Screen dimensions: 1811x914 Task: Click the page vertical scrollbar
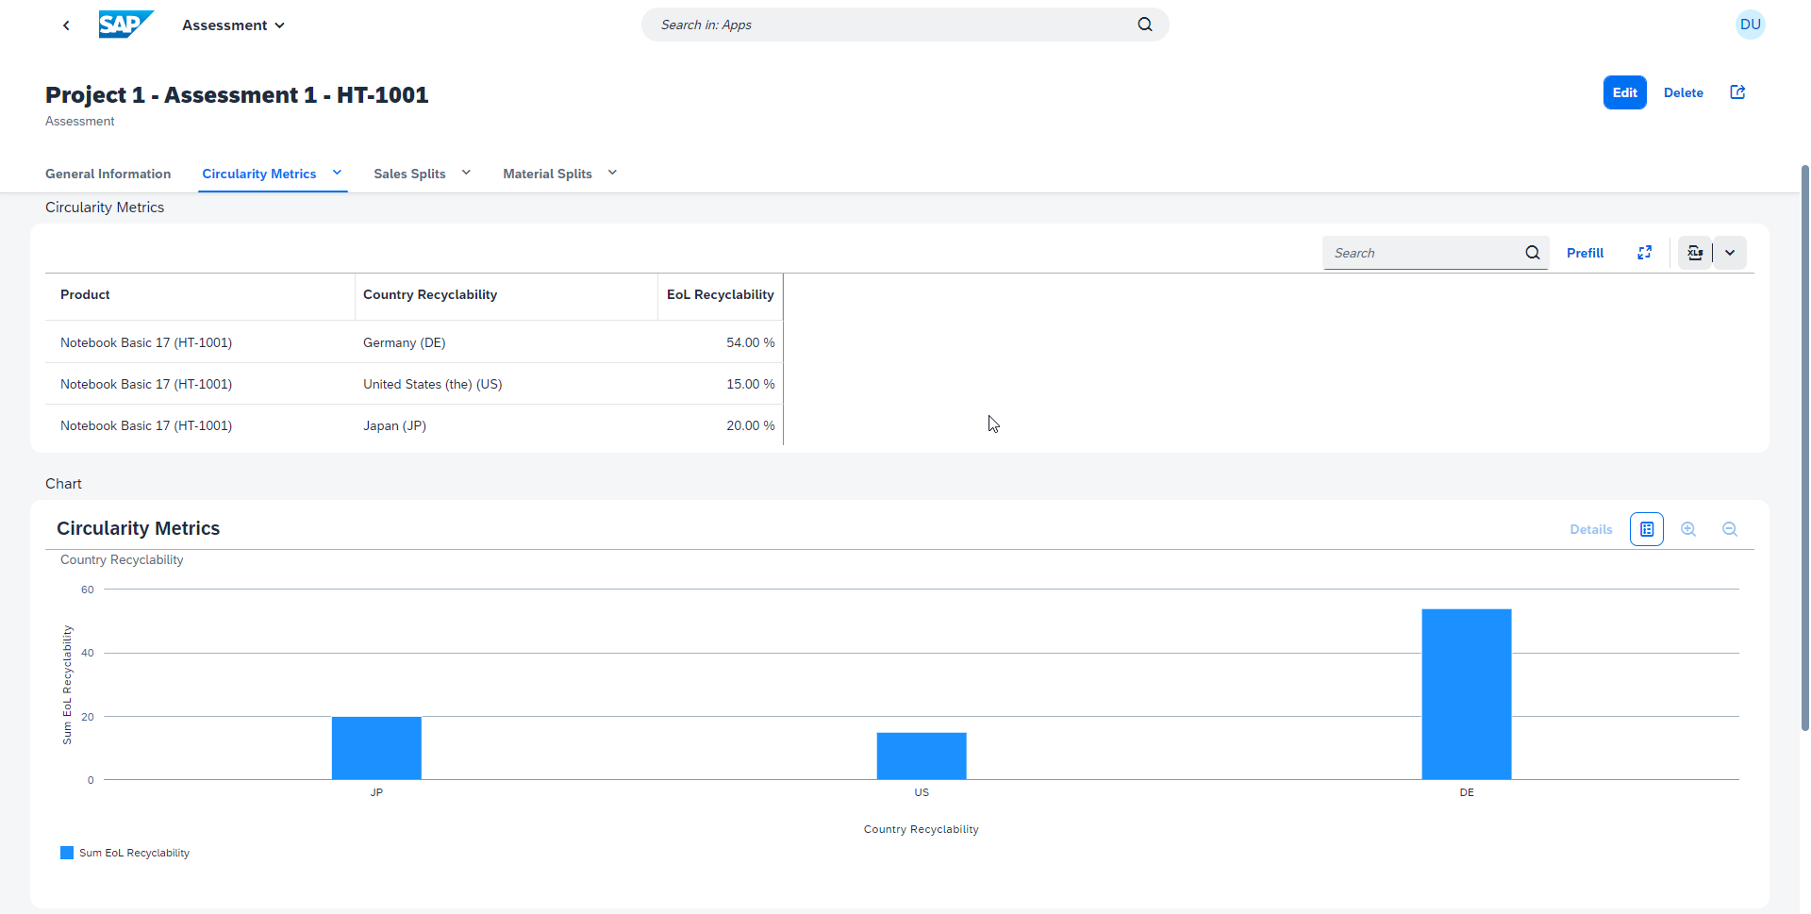tap(1804, 448)
